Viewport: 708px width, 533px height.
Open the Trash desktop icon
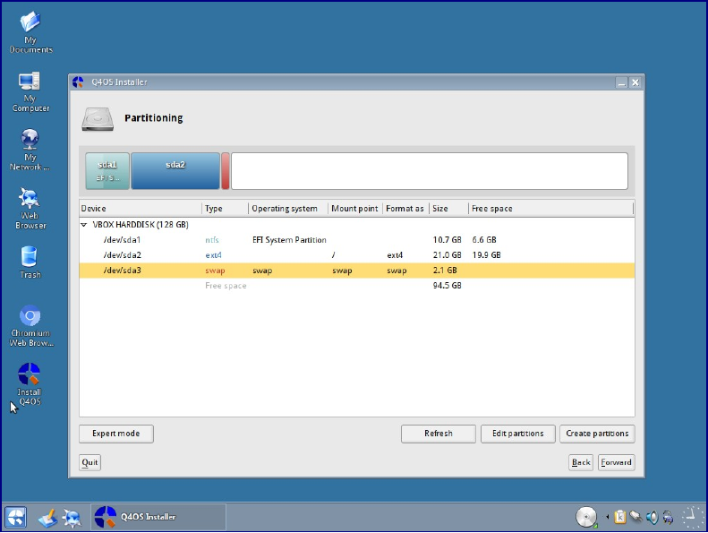click(x=30, y=262)
